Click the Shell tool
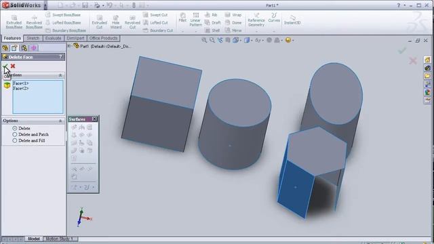This screenshot has width=434, height=244. point(212,30)
